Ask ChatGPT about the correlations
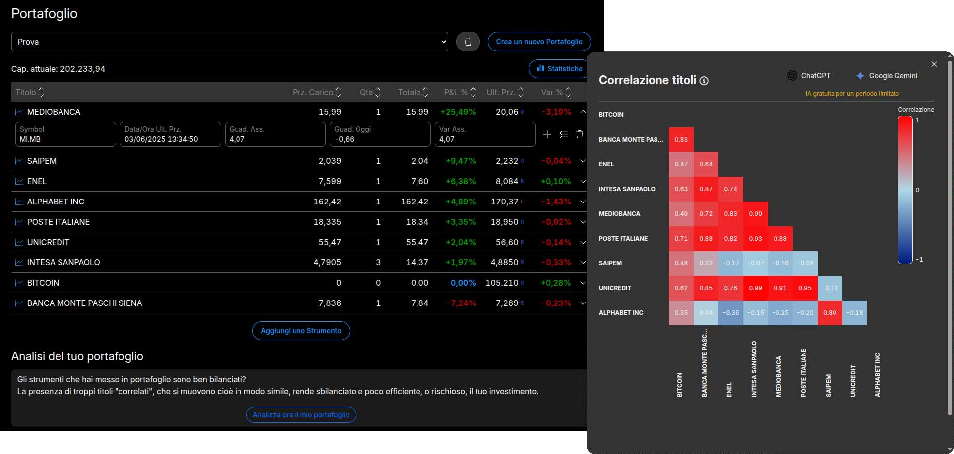Viewport: 954px width, 454px height. coord(809,76)
